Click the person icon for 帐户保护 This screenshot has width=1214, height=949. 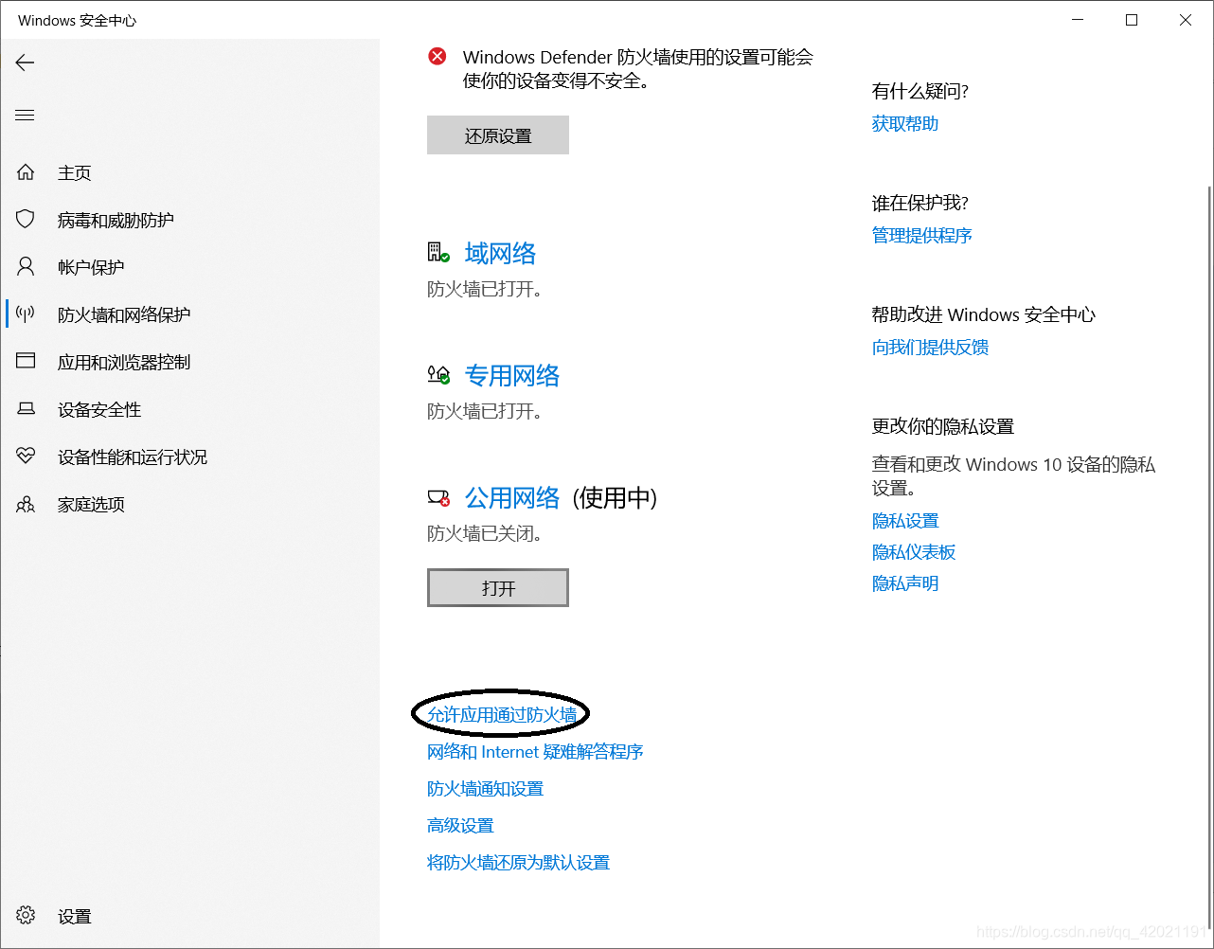tap(26, 267)
